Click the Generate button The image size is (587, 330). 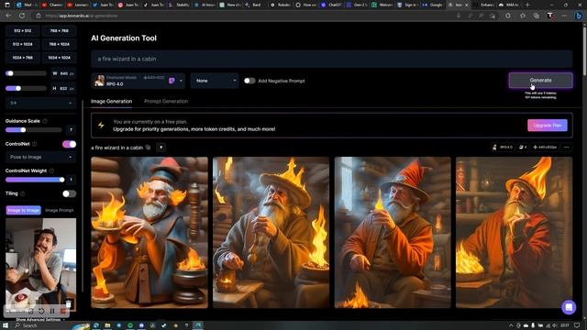coord(540,80)
